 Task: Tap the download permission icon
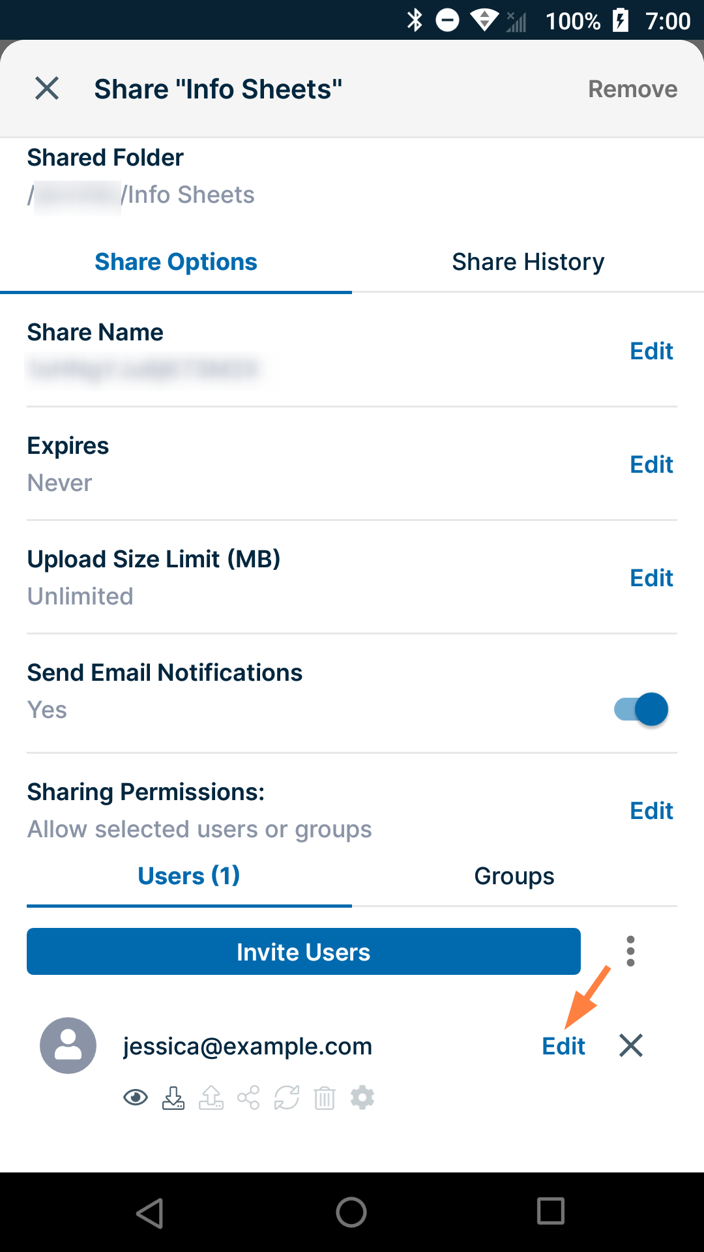click(173, 1097)
